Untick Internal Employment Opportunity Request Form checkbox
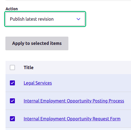Viewport: 131px width, 130px height. click(12, 119)
